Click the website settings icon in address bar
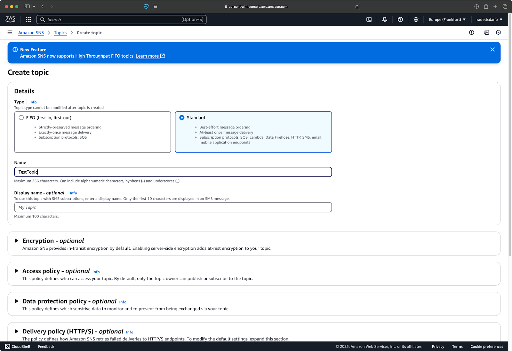This screenshot has height=351, width=512. [x=156, y=6]
